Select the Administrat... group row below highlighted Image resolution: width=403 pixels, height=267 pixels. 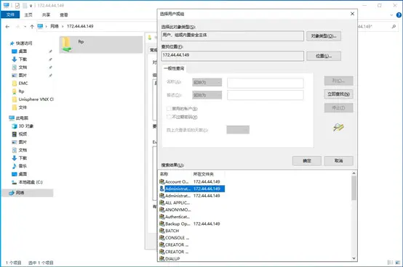point(192,195)
